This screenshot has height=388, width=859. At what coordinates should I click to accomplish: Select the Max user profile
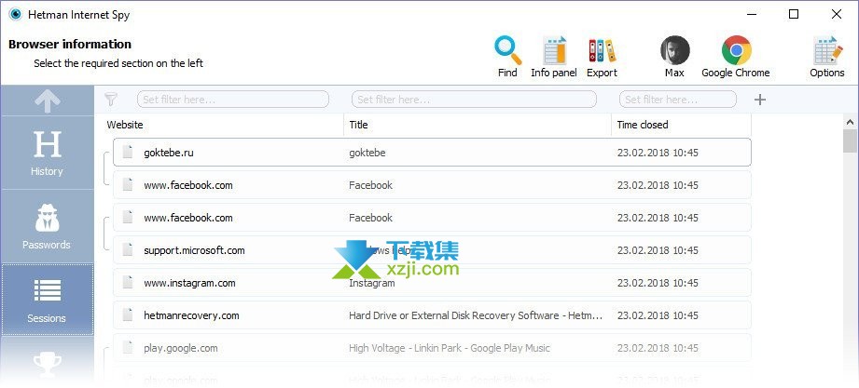(x=674, y=57)
